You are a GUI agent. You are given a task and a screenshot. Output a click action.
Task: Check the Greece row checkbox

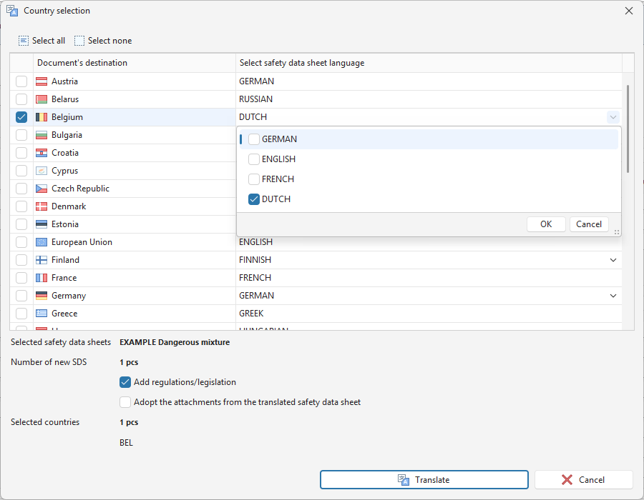click(21, 314)
